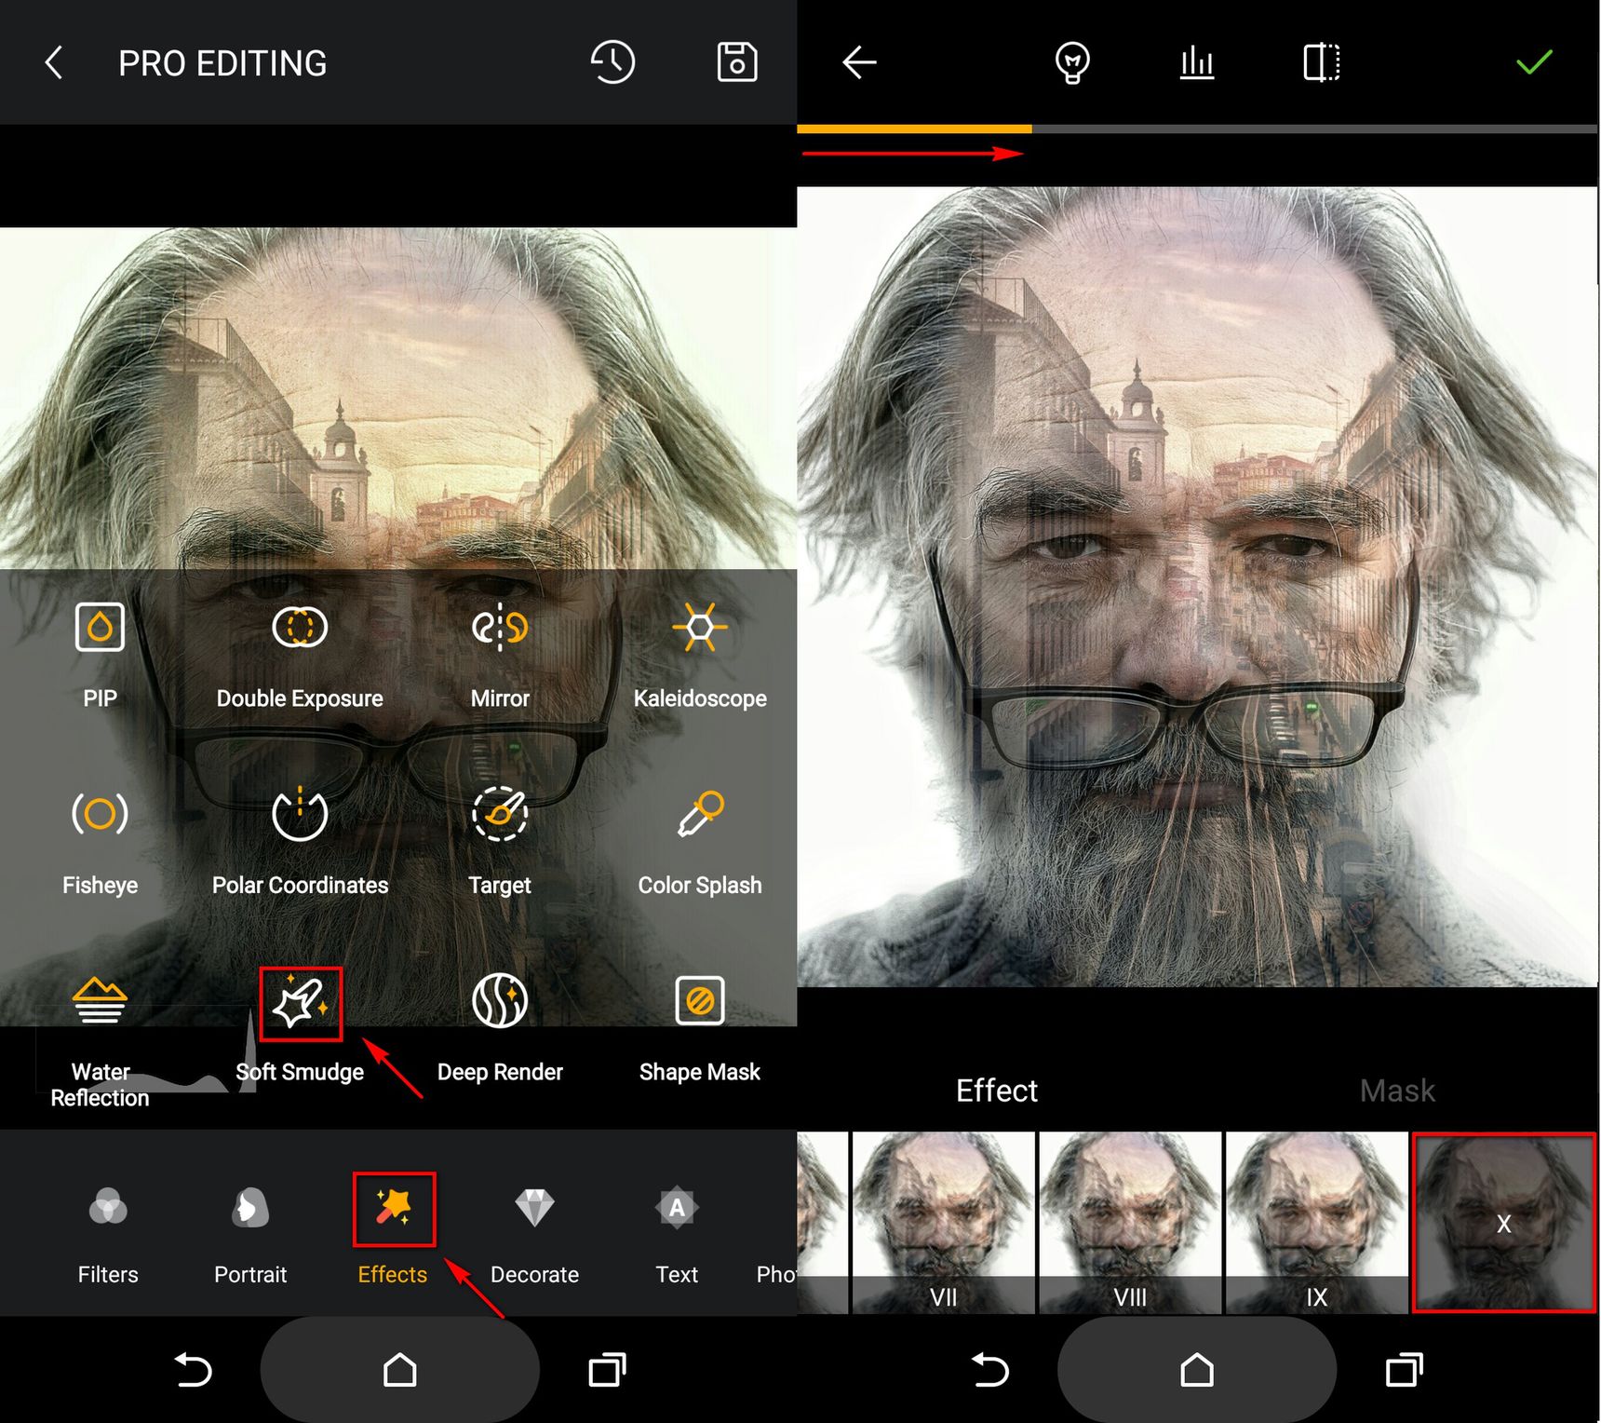Adjust the orange intensity slider bar
The width and height of the screenshot is (1601, 1423).
1197,129
